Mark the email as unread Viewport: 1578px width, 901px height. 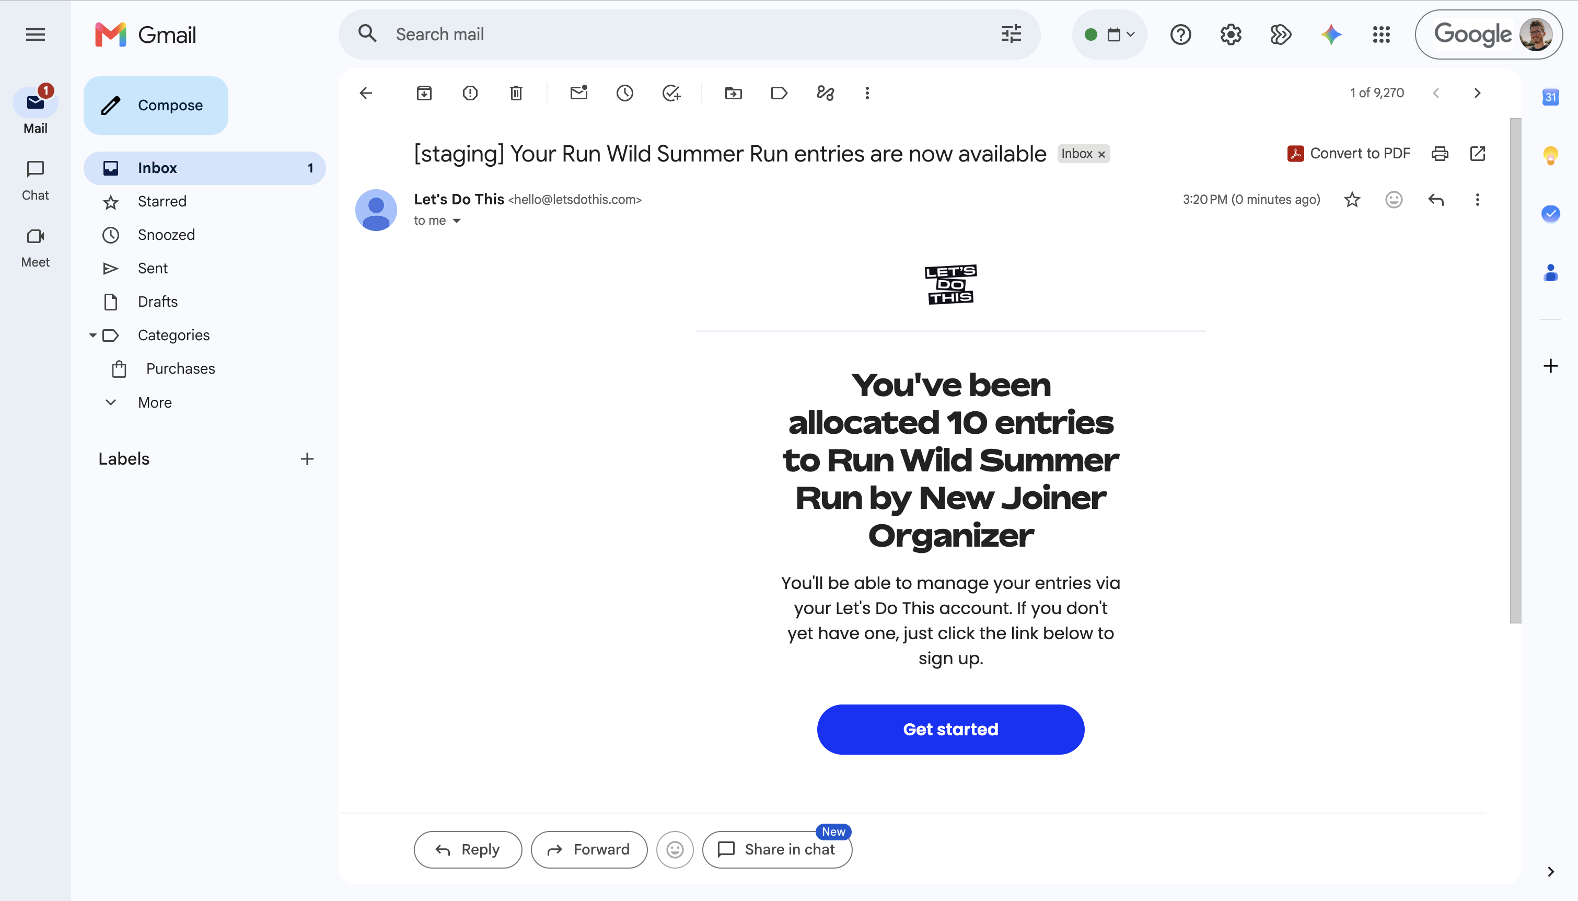pyautogui.click(x=579, y=93)
